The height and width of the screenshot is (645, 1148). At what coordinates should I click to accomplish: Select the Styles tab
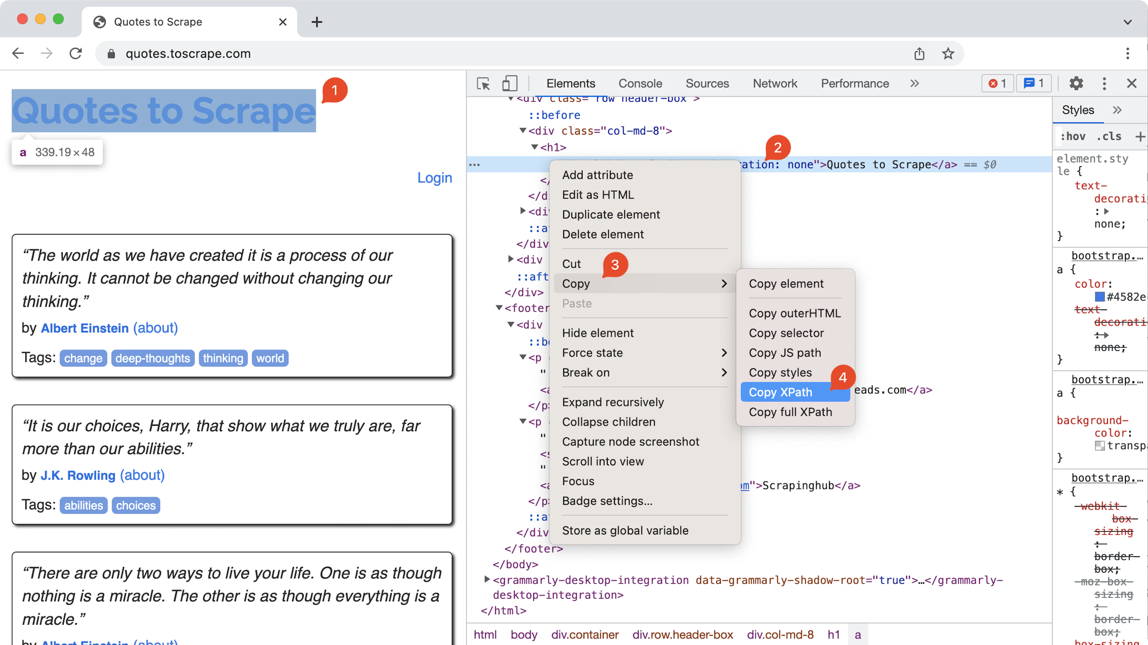[x=1077, y=110]
